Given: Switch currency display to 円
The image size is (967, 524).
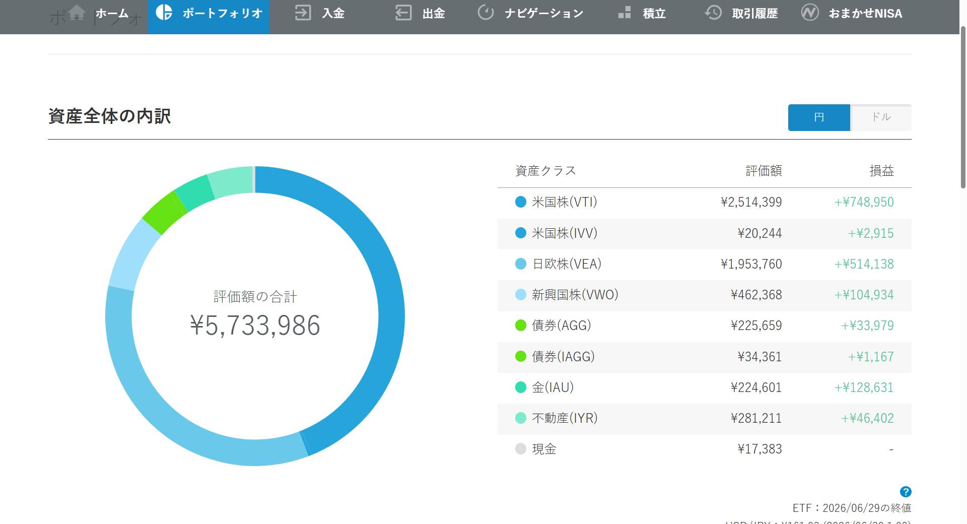Looking at the screenshot, I should pyautogui.click(x=819, y=117).
